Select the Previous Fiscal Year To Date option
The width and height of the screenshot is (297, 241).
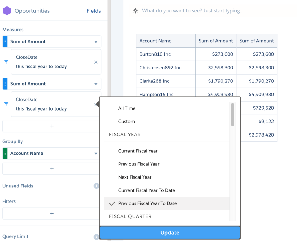click(147, 203)
